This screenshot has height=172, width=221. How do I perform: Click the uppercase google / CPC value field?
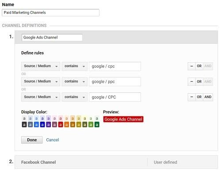pyautogui.click(x=115, y=97)
